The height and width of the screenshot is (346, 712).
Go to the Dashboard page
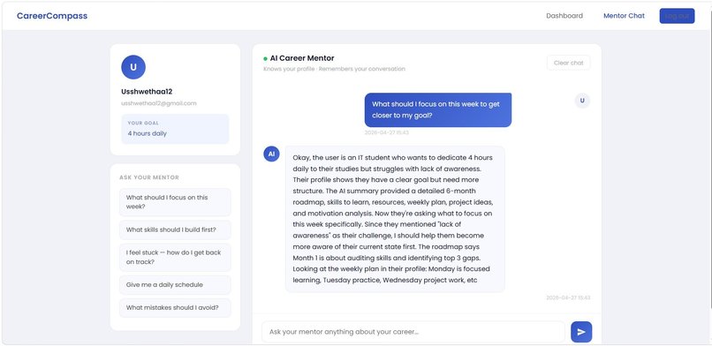(x=564, y=16)
